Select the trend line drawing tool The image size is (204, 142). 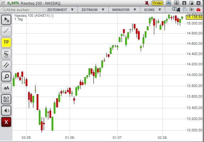pyautogui.click(x=6, y=31)
